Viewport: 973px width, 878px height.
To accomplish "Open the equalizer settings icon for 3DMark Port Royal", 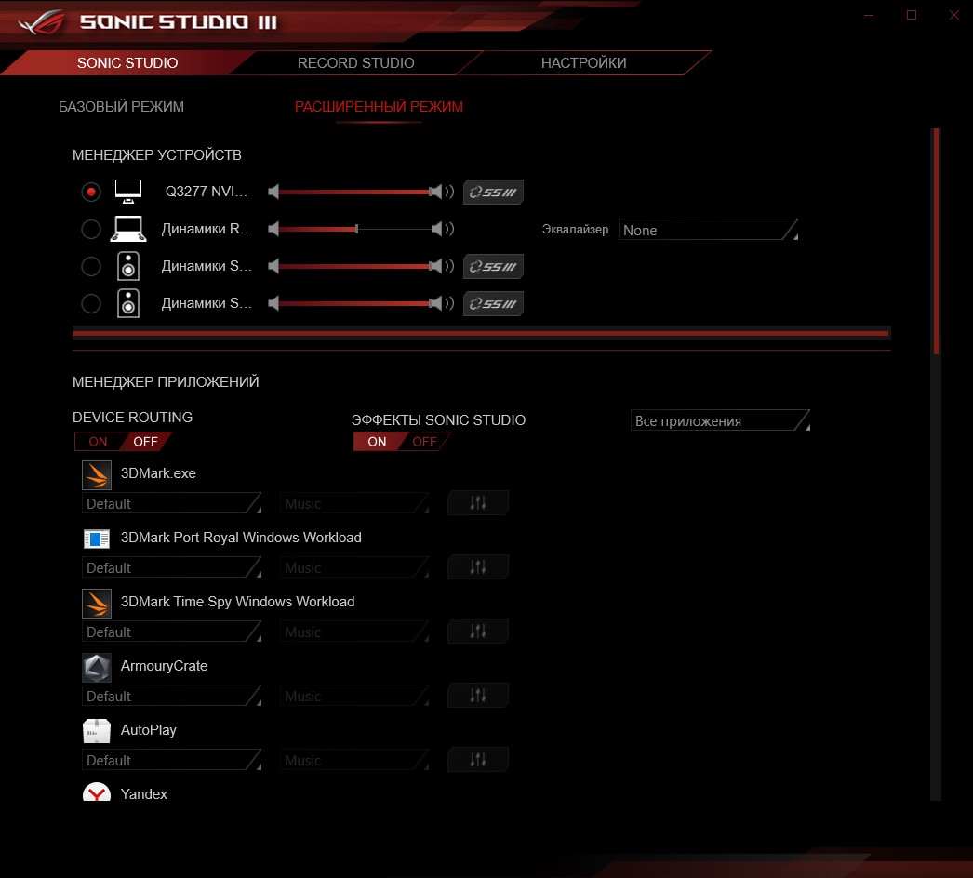I will pos(478,567).
